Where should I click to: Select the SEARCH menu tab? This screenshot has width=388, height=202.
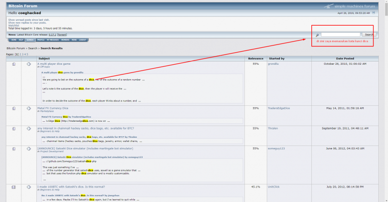[x=30, y=40]
